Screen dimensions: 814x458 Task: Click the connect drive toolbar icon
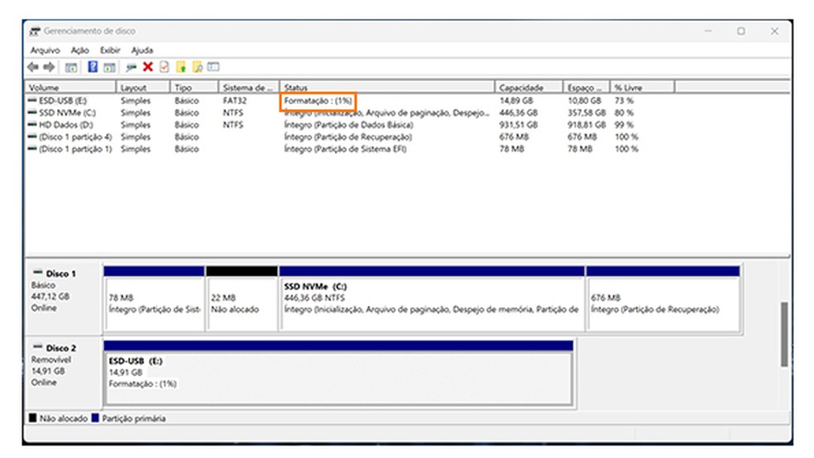[132, 67]
